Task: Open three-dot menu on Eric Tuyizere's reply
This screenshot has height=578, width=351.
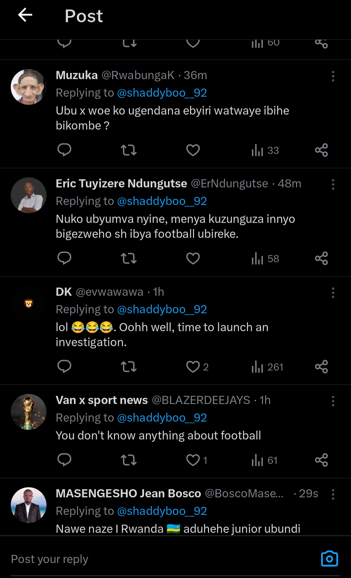Action: coord(333,184)
